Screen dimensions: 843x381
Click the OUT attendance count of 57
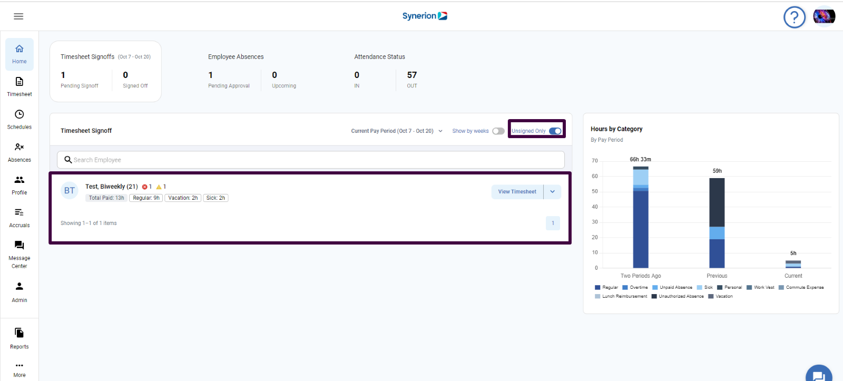(x=412, y=75)
